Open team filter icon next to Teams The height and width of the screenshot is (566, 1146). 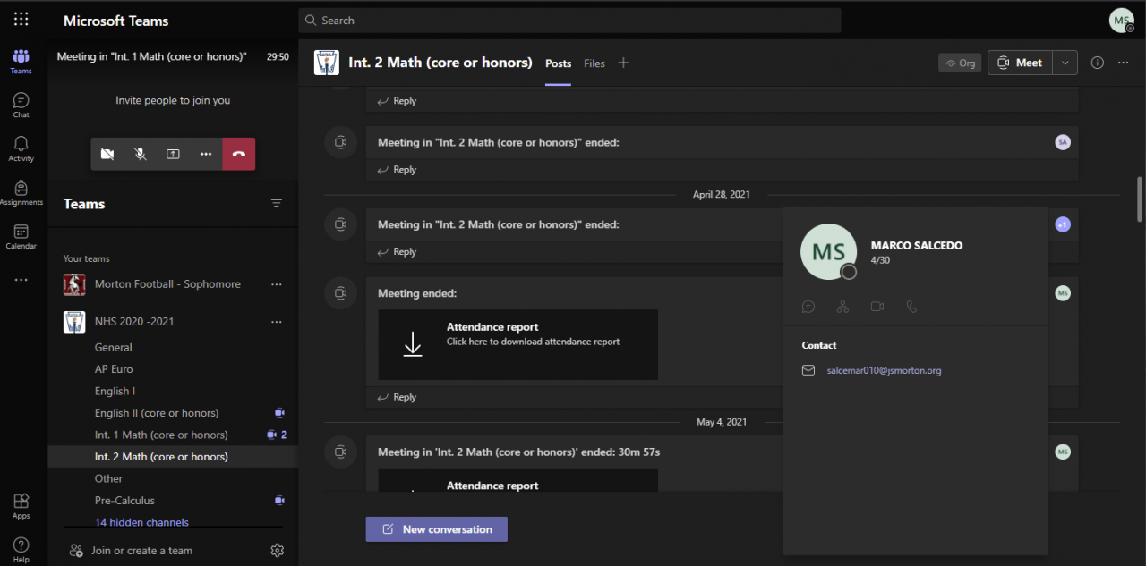(277, 204)
